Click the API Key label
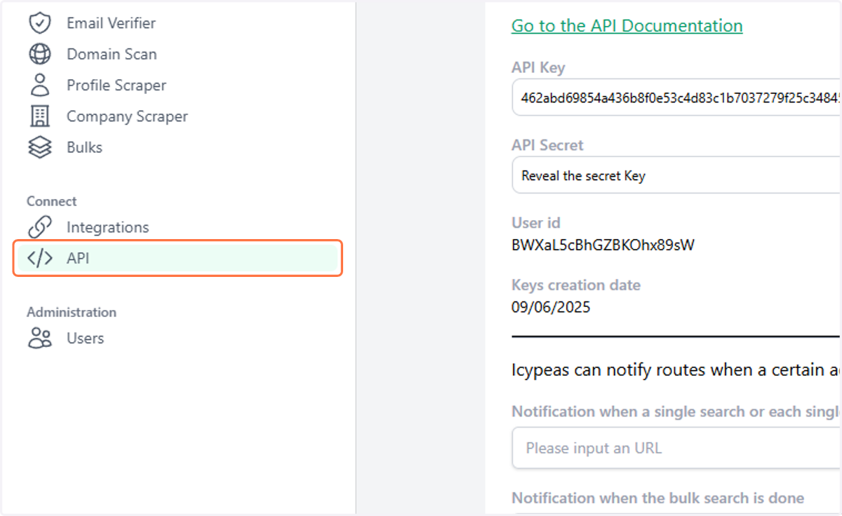Screen dimensions: 842x516 538,68
